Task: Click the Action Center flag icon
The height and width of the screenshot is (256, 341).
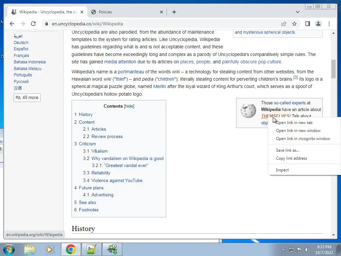Action: point(299,250)
